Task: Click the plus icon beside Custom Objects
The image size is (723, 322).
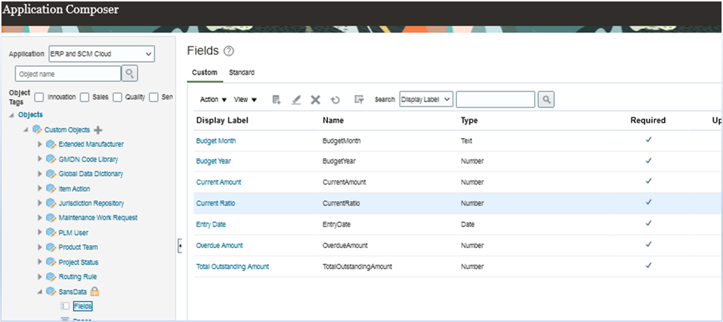Action: click(x=97, y=130)
